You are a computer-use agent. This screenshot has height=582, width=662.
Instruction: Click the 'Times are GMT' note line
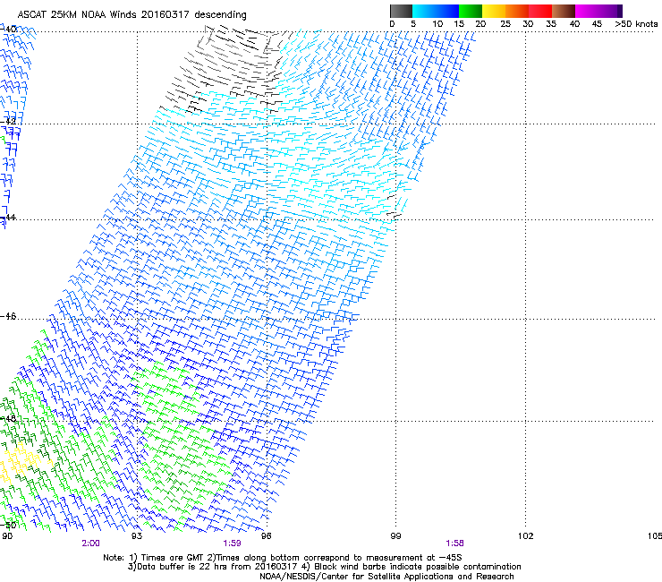[x=283, y=558]
